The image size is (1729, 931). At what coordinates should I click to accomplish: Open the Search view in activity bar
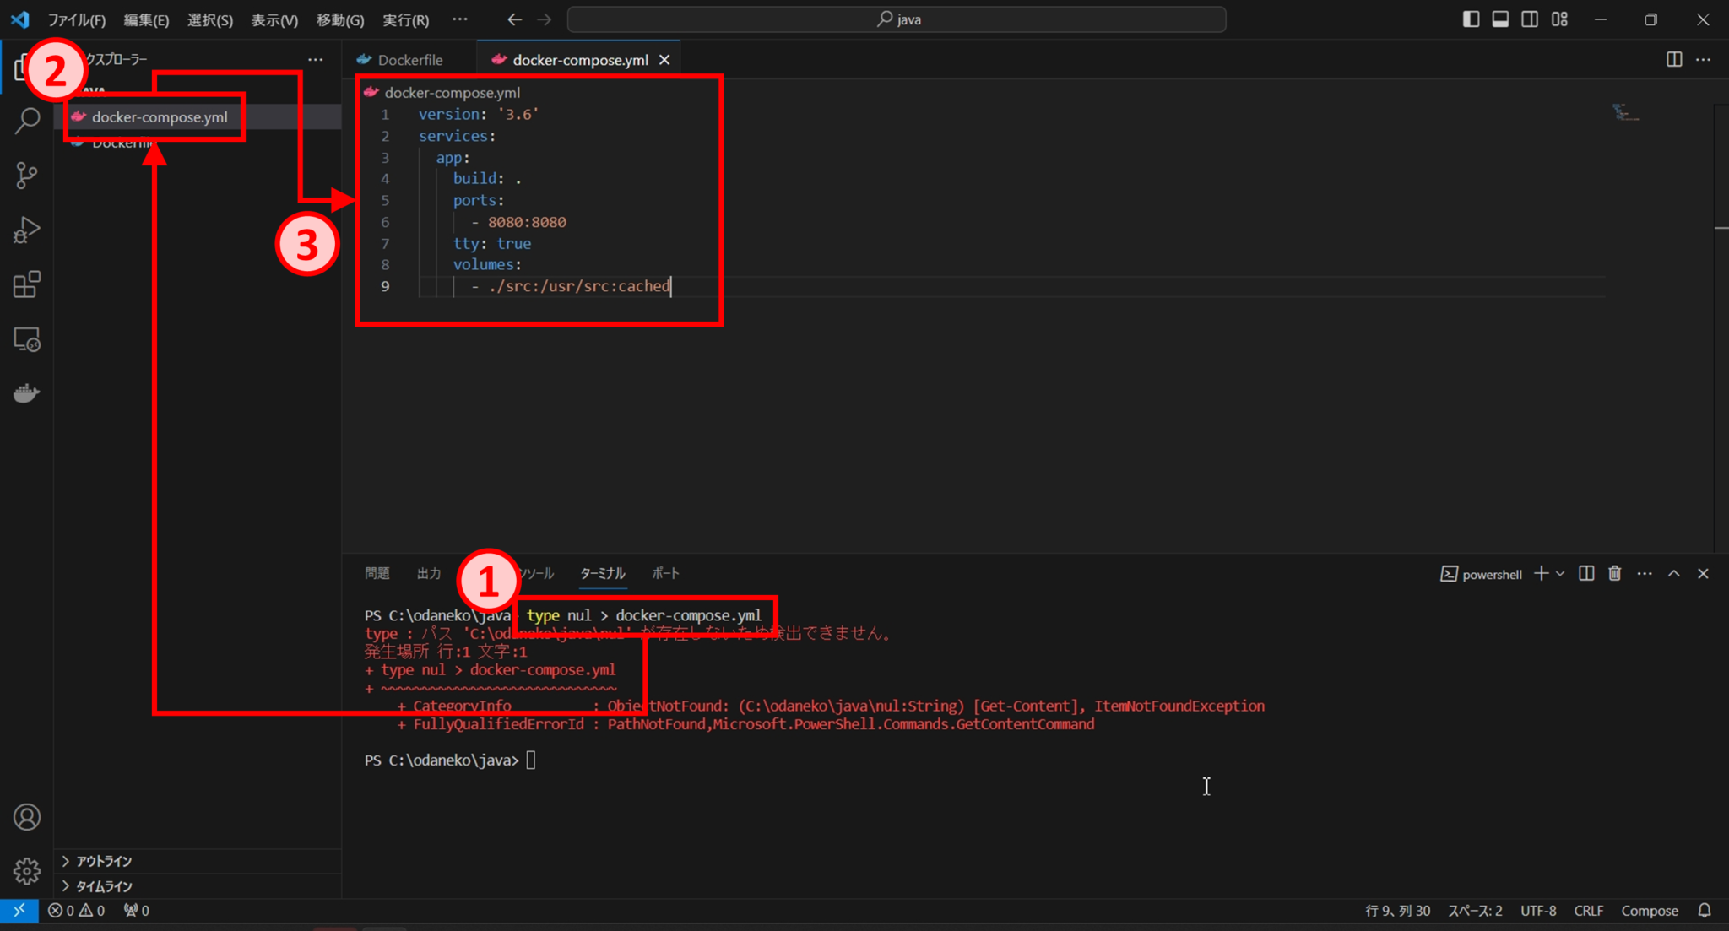tap(27, 121)
